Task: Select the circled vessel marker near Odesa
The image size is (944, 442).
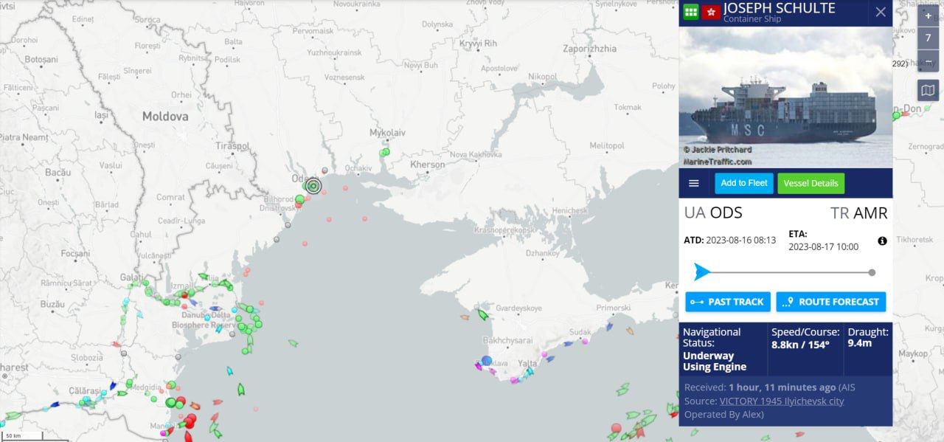Action: [x=313, y=186]
